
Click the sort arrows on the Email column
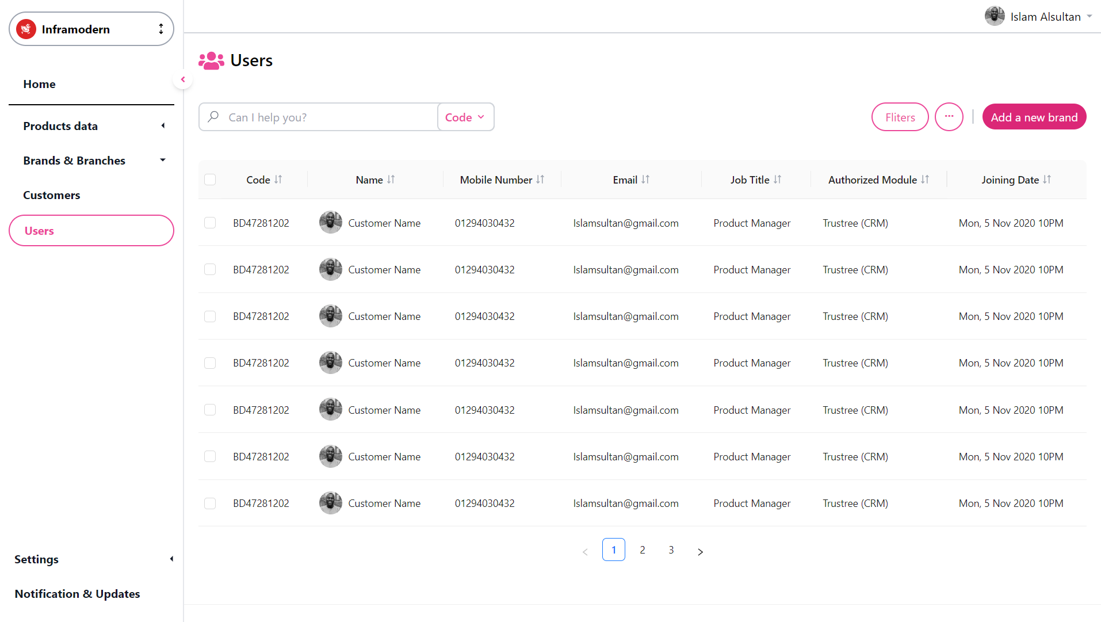(644, 180)
